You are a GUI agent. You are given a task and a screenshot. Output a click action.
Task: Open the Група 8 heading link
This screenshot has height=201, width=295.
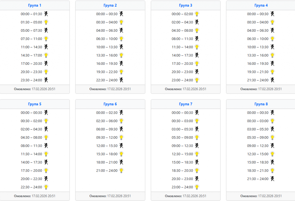click(x=261, y=104)
